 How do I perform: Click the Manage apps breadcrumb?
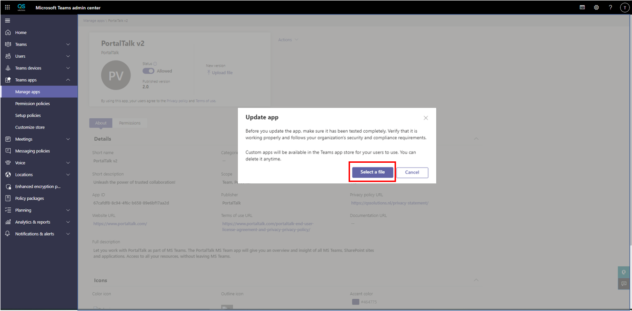tap(94, 21)
